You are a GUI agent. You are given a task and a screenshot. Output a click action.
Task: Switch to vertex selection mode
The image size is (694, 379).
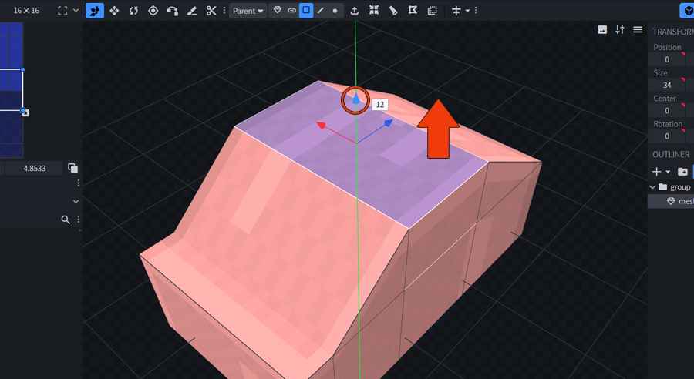[335, 11]
